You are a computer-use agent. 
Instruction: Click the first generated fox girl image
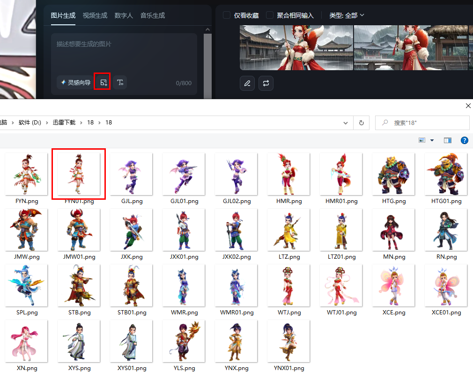296,48
